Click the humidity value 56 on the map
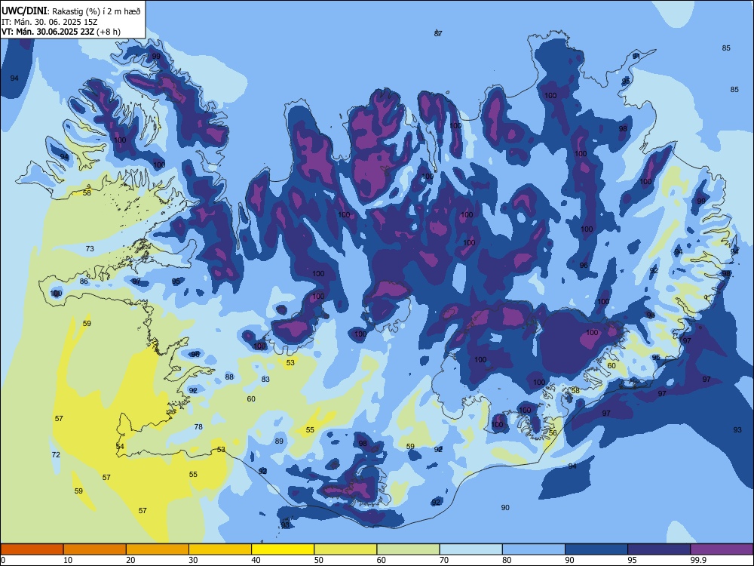This screenshot has height=566, width=754. pyautogui.click(x=553, y=432)
